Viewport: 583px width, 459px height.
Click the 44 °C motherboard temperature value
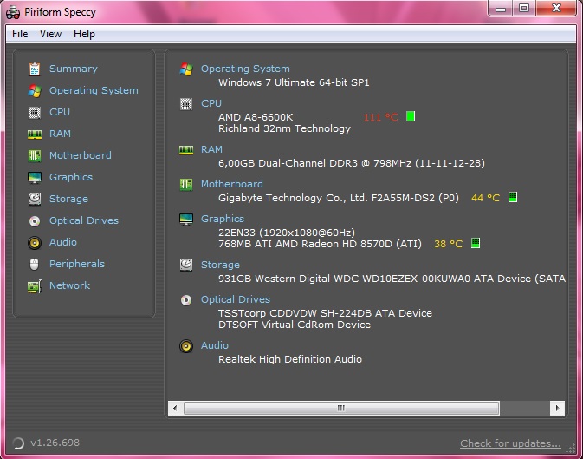click(x=486, y=198)
